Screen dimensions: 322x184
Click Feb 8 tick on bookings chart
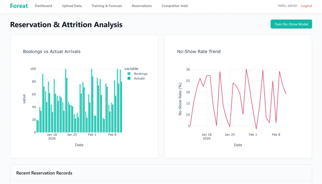click(112, 135)
